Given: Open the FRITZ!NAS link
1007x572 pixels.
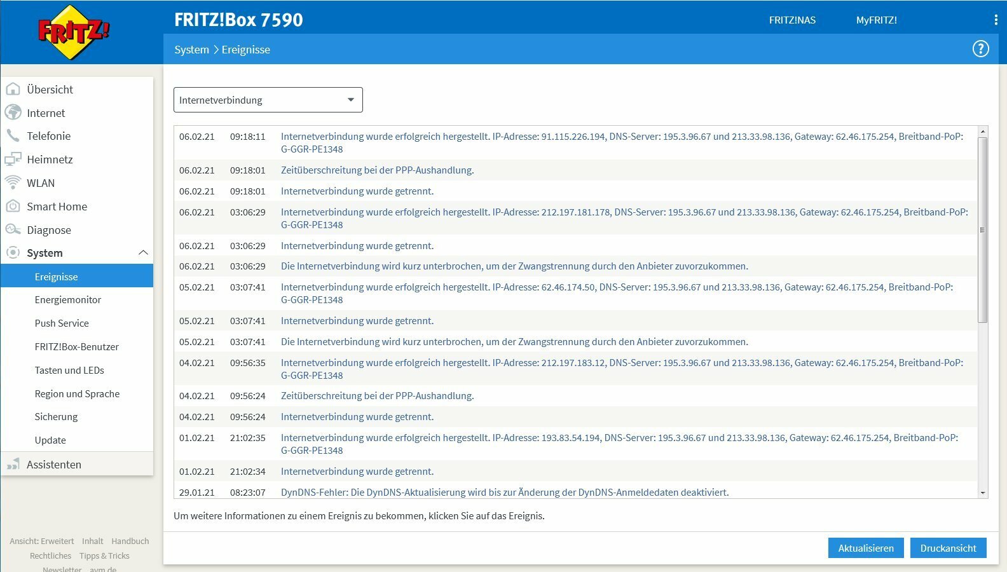Looking at the screenshot, I should click(x=792, y=20).
